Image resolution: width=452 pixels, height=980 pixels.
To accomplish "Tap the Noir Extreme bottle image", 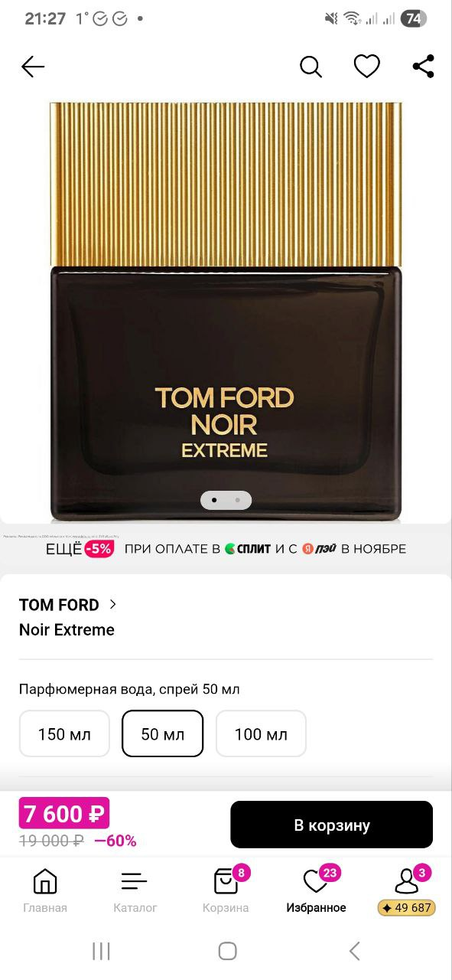I will 226,312.
